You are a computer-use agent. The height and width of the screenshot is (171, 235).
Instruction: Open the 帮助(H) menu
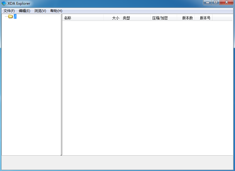56,11
